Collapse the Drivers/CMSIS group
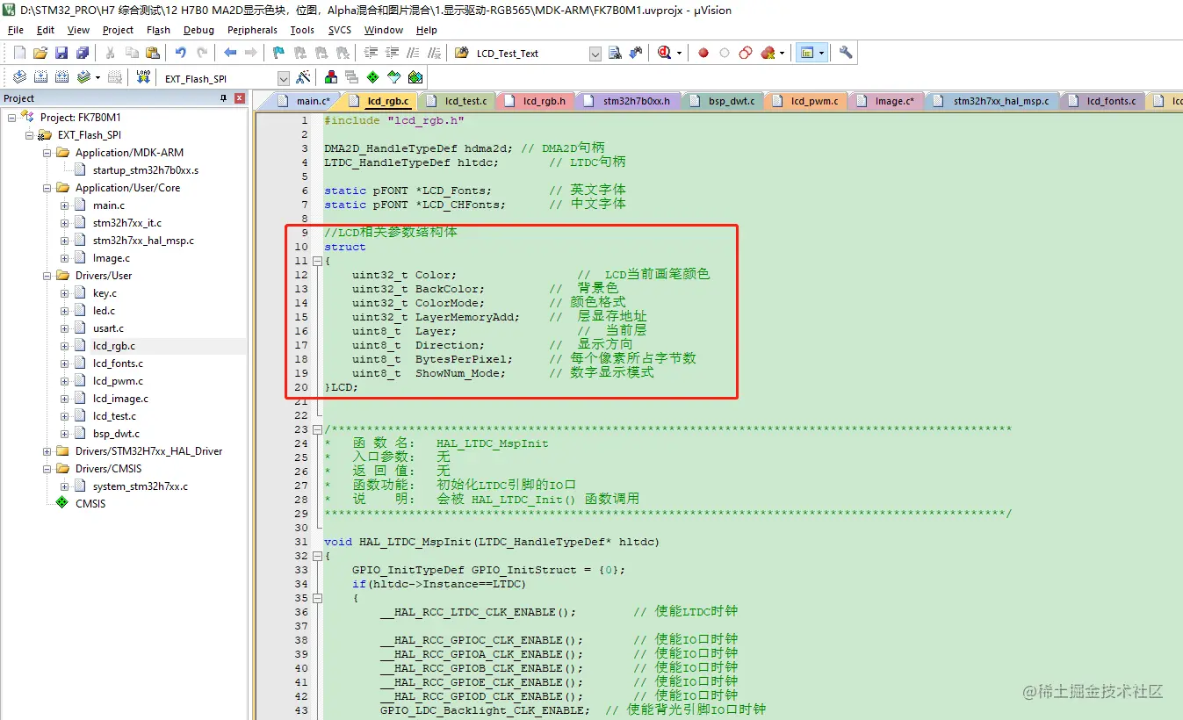Image resolution: width=1183 pixels, height=720 pixels. pyautogui.click(x=47, y=468)
